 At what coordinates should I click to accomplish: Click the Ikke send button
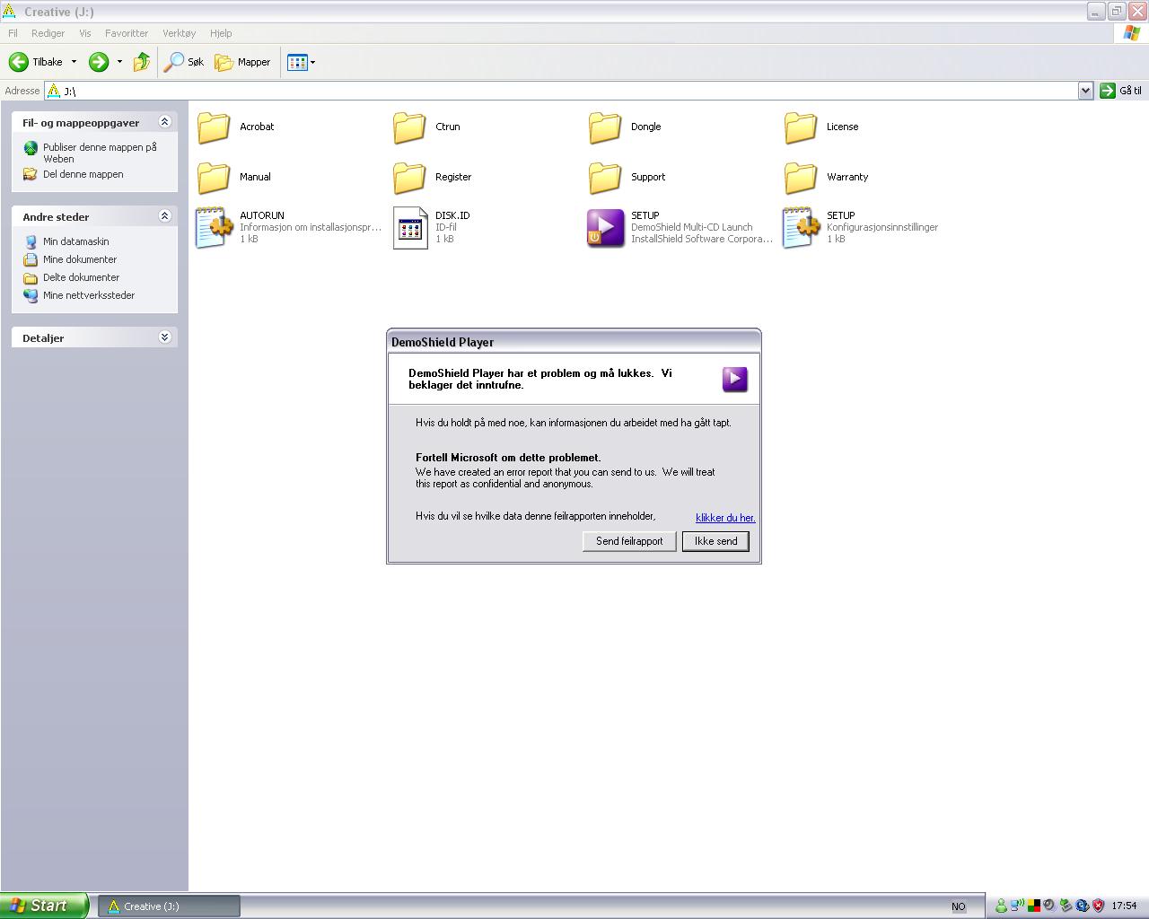click(715, 541)
